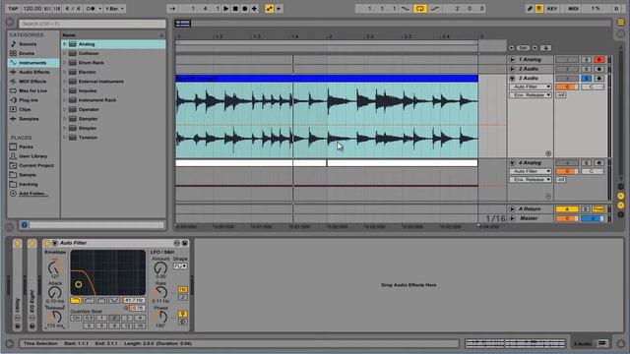This screenshot has height=354, width=630.
Task: Save Auto Filter preset disk icon
Action: [x=185, y=243]
